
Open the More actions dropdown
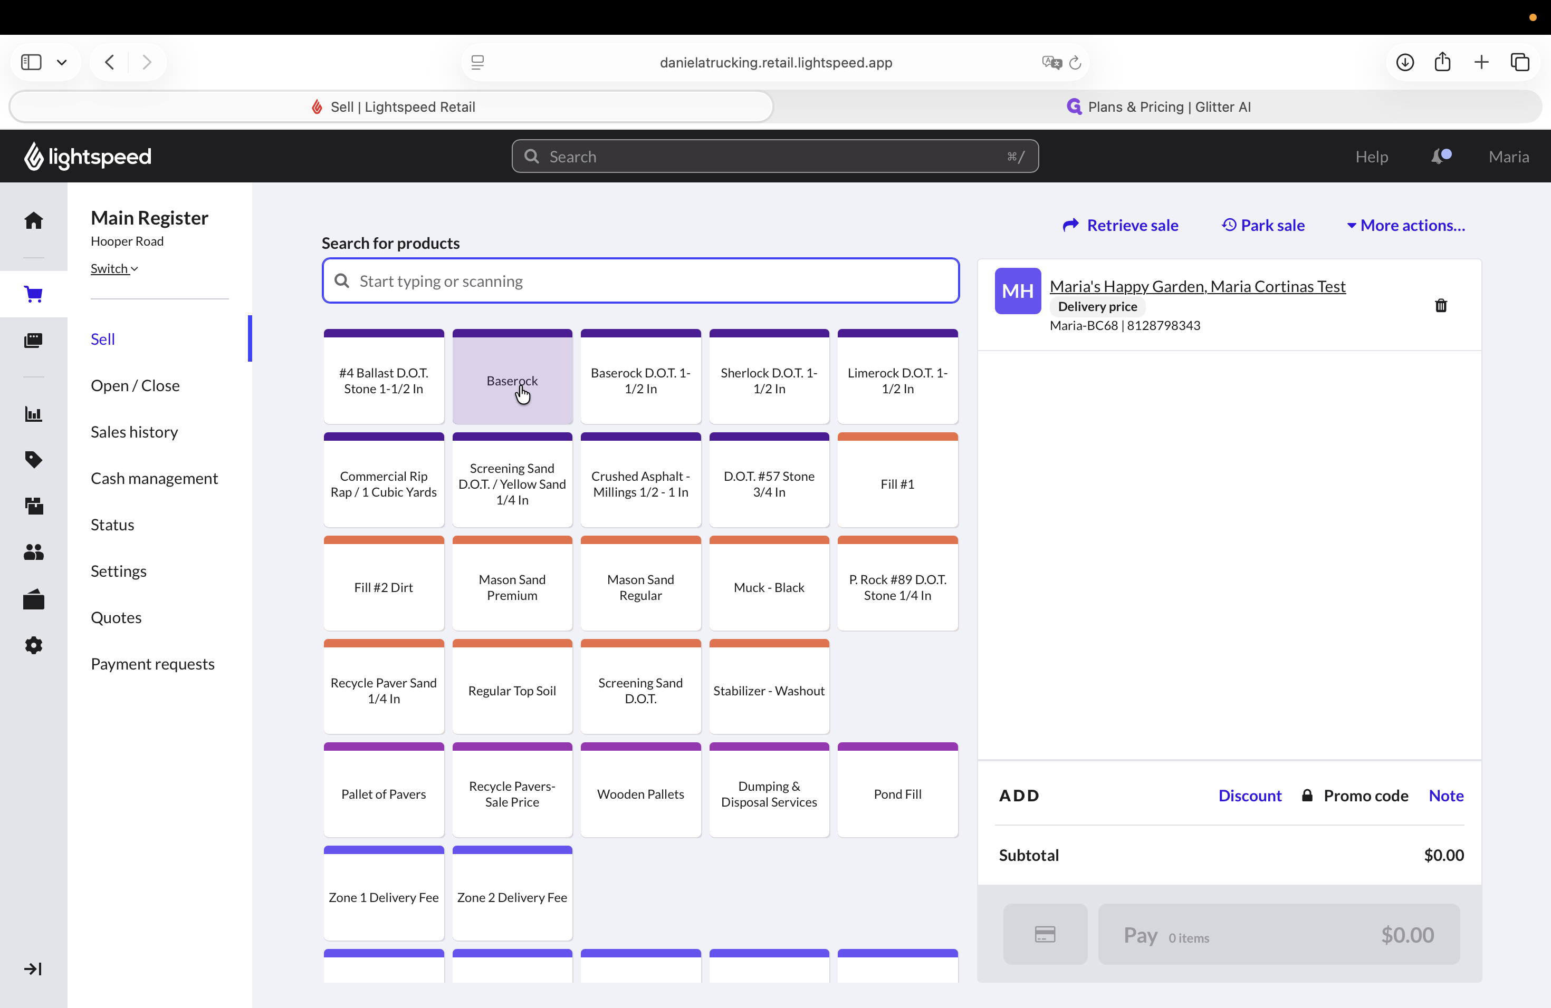1406,225
